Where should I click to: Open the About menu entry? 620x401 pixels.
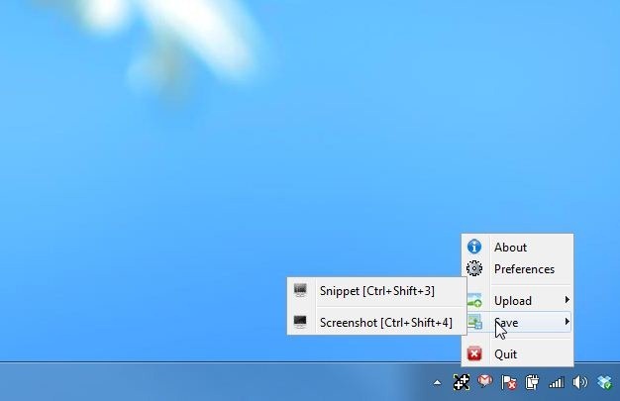coord(517,248)
